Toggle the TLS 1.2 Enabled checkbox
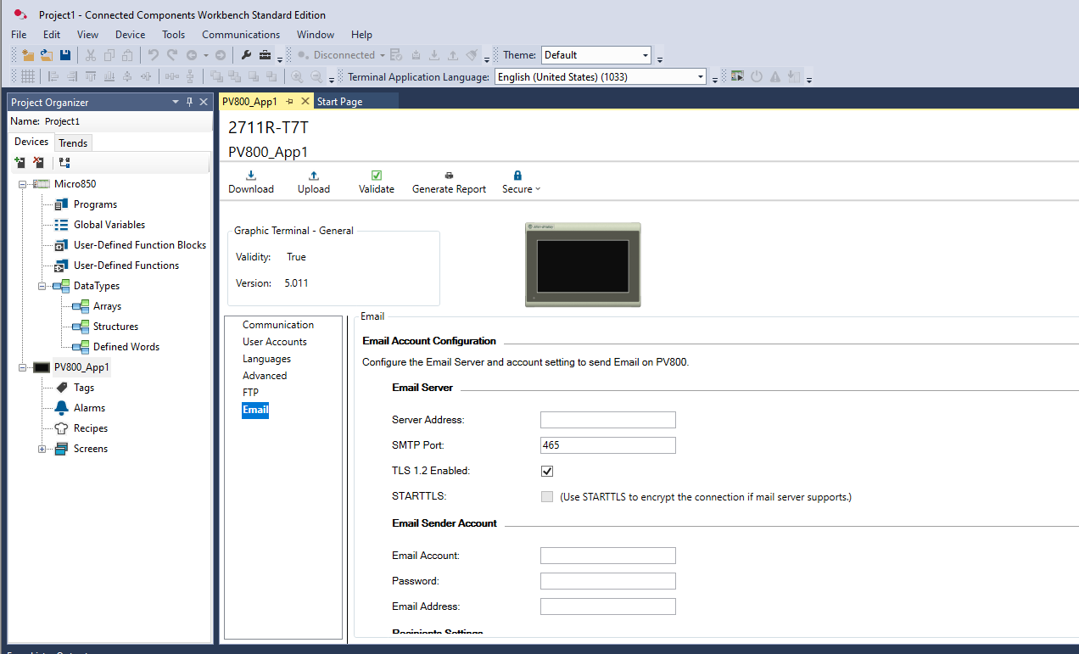The image size is (1079, 654). [x=547, y=471]
